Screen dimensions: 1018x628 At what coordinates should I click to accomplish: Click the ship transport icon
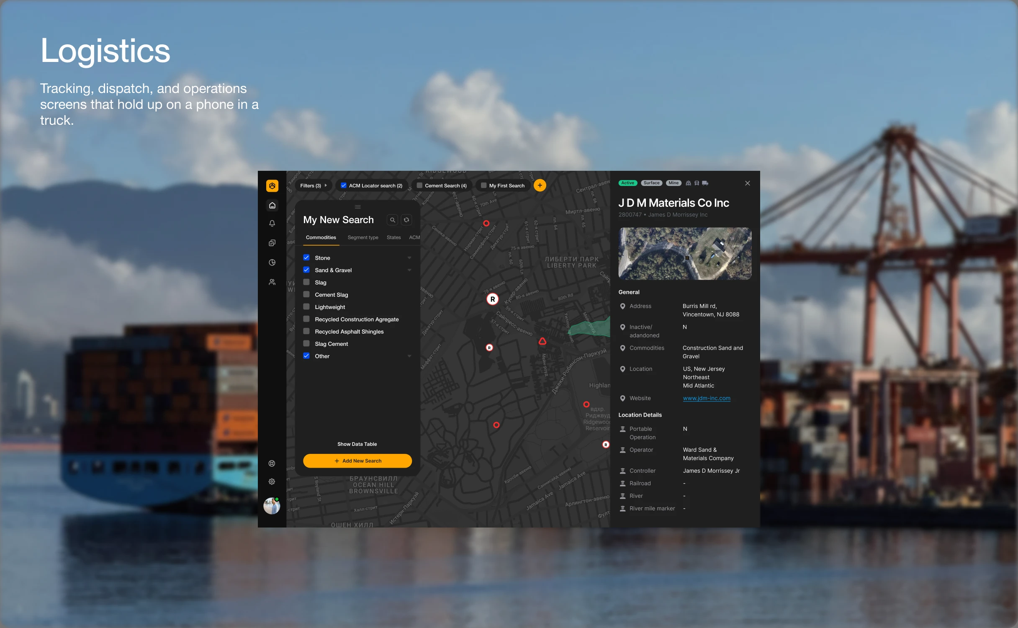tap(689, 183)
